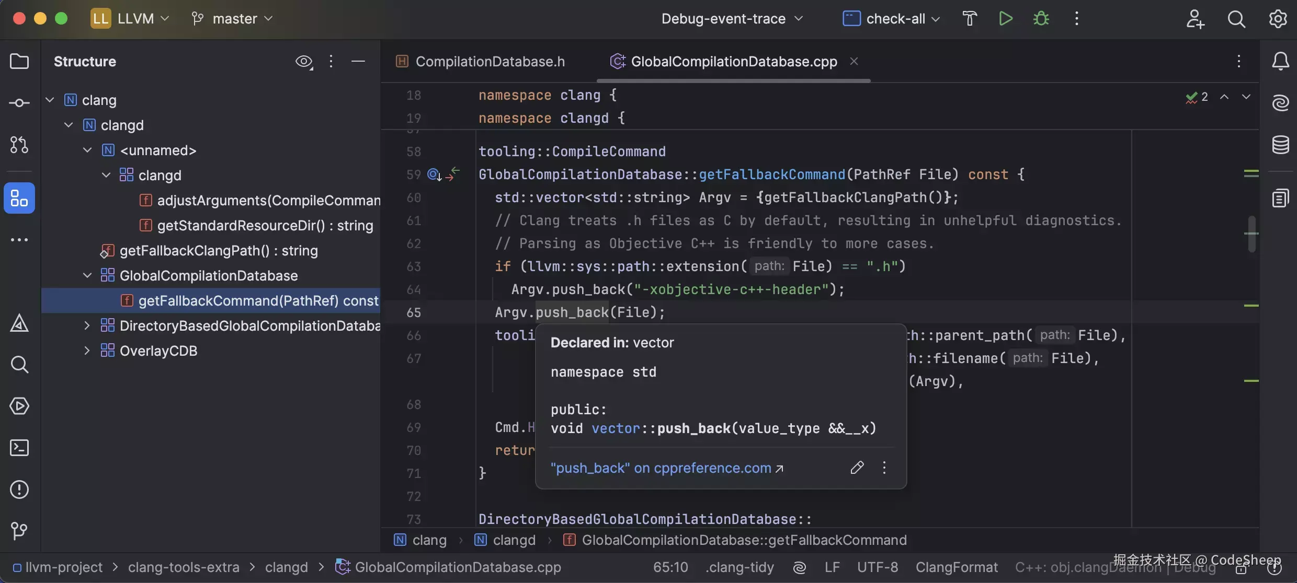Toggle Structure view options eye icon

pyautogui.click(x=303, y=62)
